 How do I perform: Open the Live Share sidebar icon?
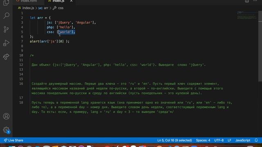(x=6, y=57)
